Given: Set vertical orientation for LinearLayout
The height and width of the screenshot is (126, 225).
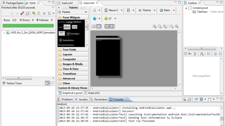Looking at the screenshot, I should click(99, 27).
